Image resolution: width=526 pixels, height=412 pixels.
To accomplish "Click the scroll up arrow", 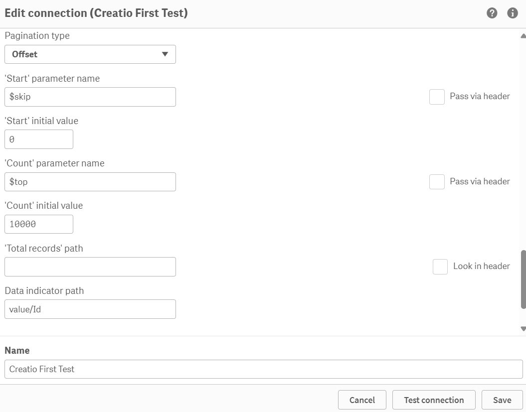I will [523, 36].
